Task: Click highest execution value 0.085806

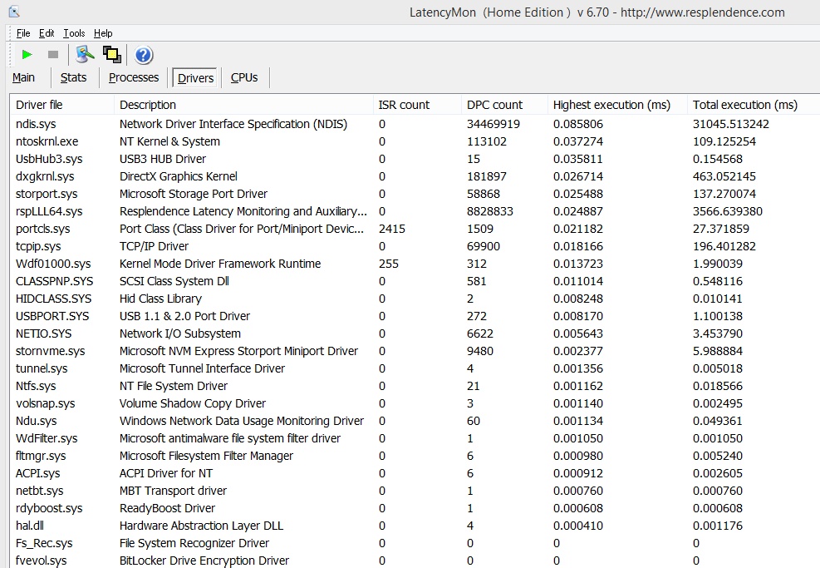Action: coord(578,124)
